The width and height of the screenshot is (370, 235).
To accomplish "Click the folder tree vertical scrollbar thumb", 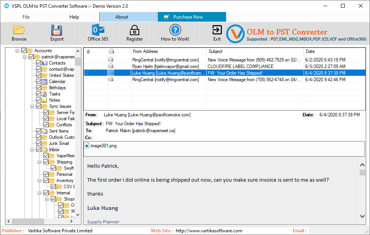I will (78, 61).
